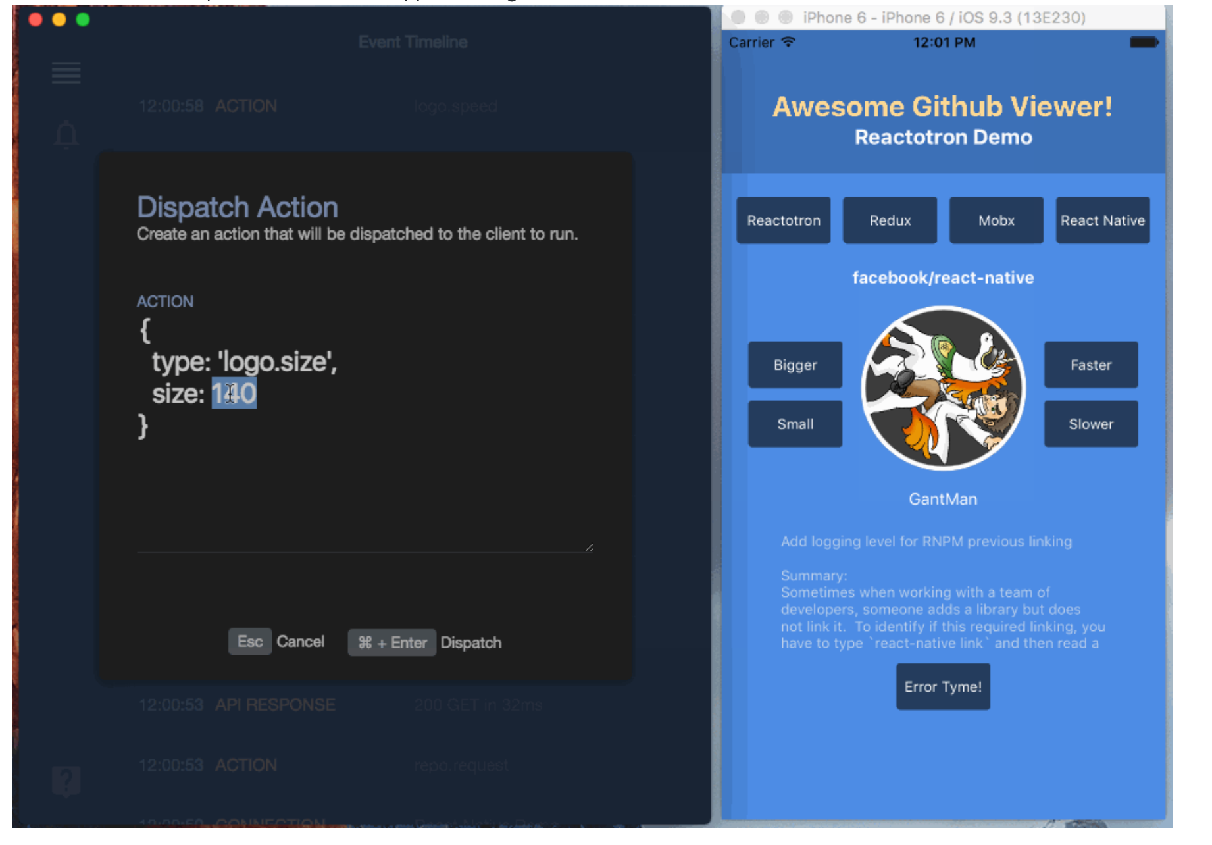Tap the Mobx button in the simulator
Screen dimensions: 1212x845
click(996, 220)
